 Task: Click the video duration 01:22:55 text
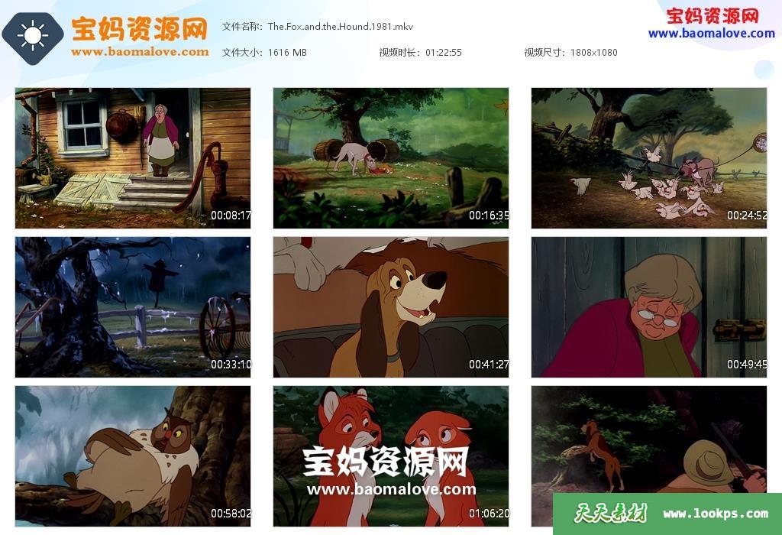coord(444,53)
